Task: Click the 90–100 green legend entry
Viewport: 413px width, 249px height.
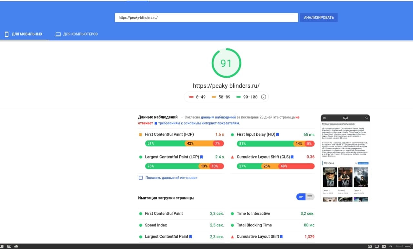Action: 247,97
